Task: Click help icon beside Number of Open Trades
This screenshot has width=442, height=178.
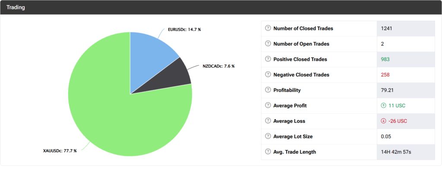Action: [268, 44]
